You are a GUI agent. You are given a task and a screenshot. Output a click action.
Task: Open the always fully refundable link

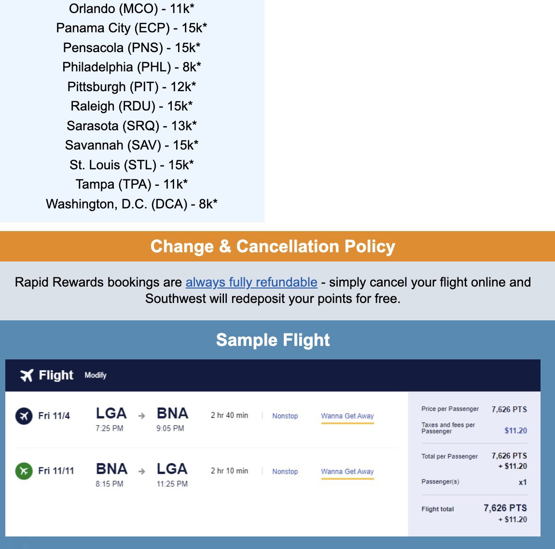(251, 282)
